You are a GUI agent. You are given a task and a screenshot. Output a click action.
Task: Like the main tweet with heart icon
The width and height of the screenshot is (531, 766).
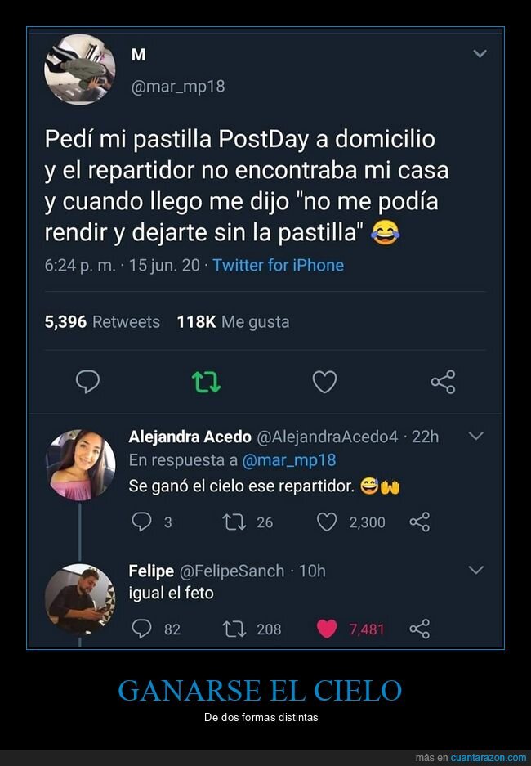324,382
